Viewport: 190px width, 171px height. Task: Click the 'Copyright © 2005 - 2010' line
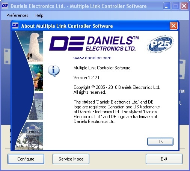(117, 87)
